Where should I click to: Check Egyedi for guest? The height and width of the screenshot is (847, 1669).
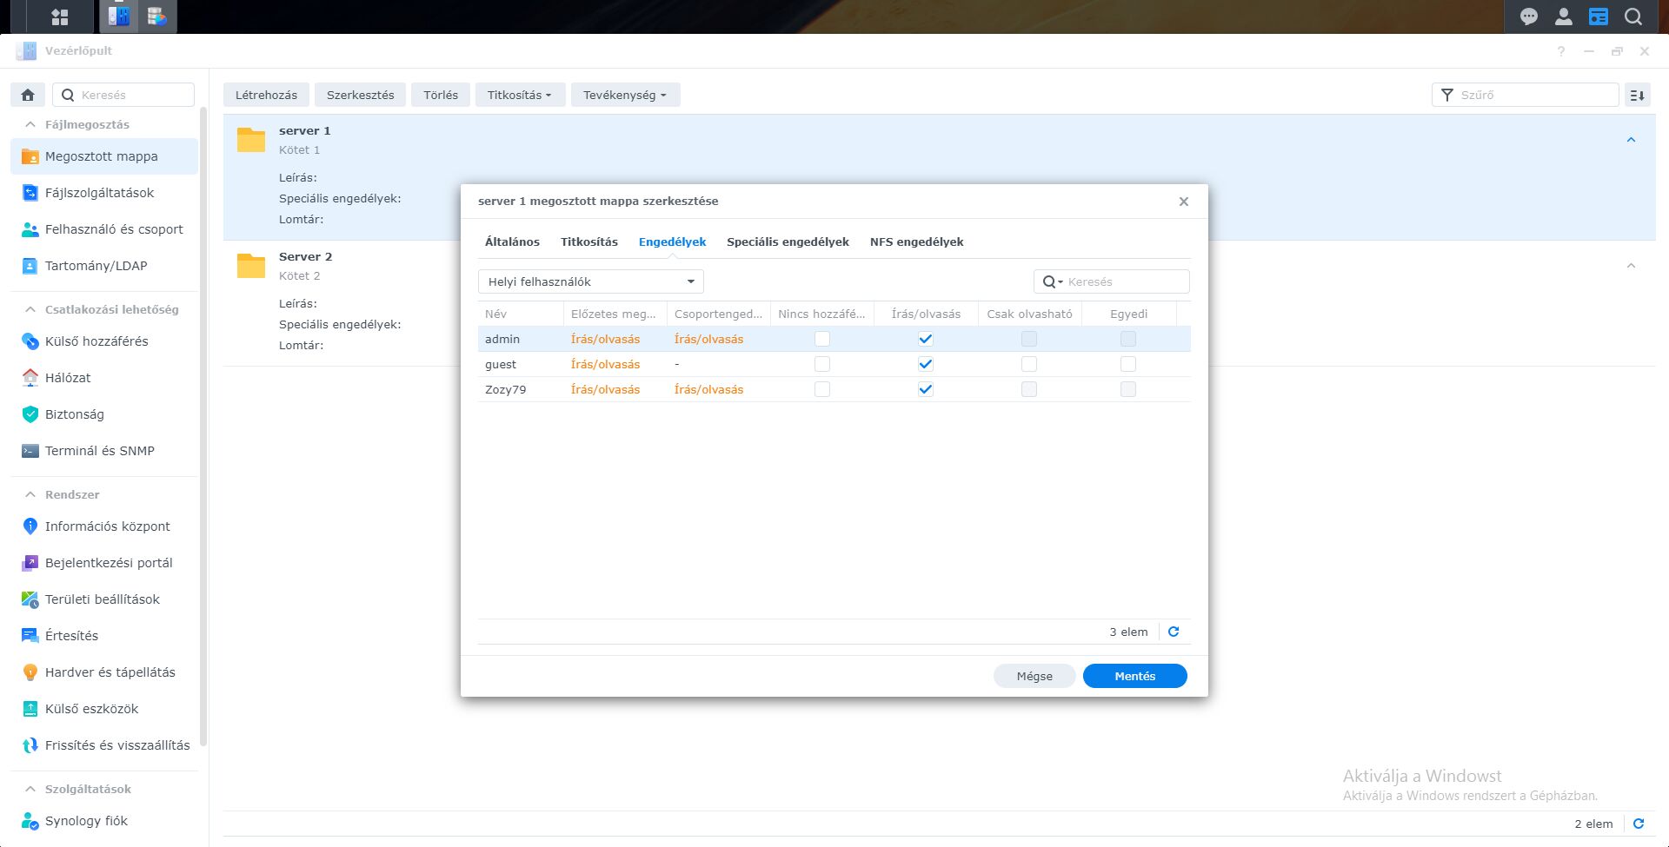coord(1128,364)
